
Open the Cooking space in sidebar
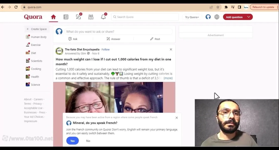click(36, 69)
